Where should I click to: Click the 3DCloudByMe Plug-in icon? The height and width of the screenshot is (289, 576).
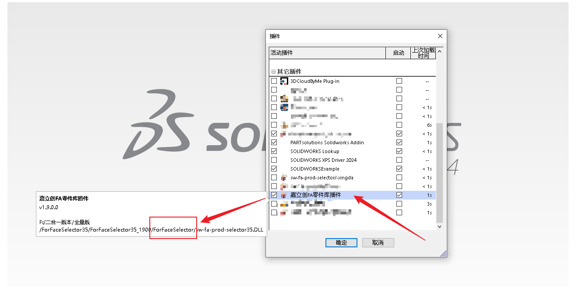tap(284, 81)
